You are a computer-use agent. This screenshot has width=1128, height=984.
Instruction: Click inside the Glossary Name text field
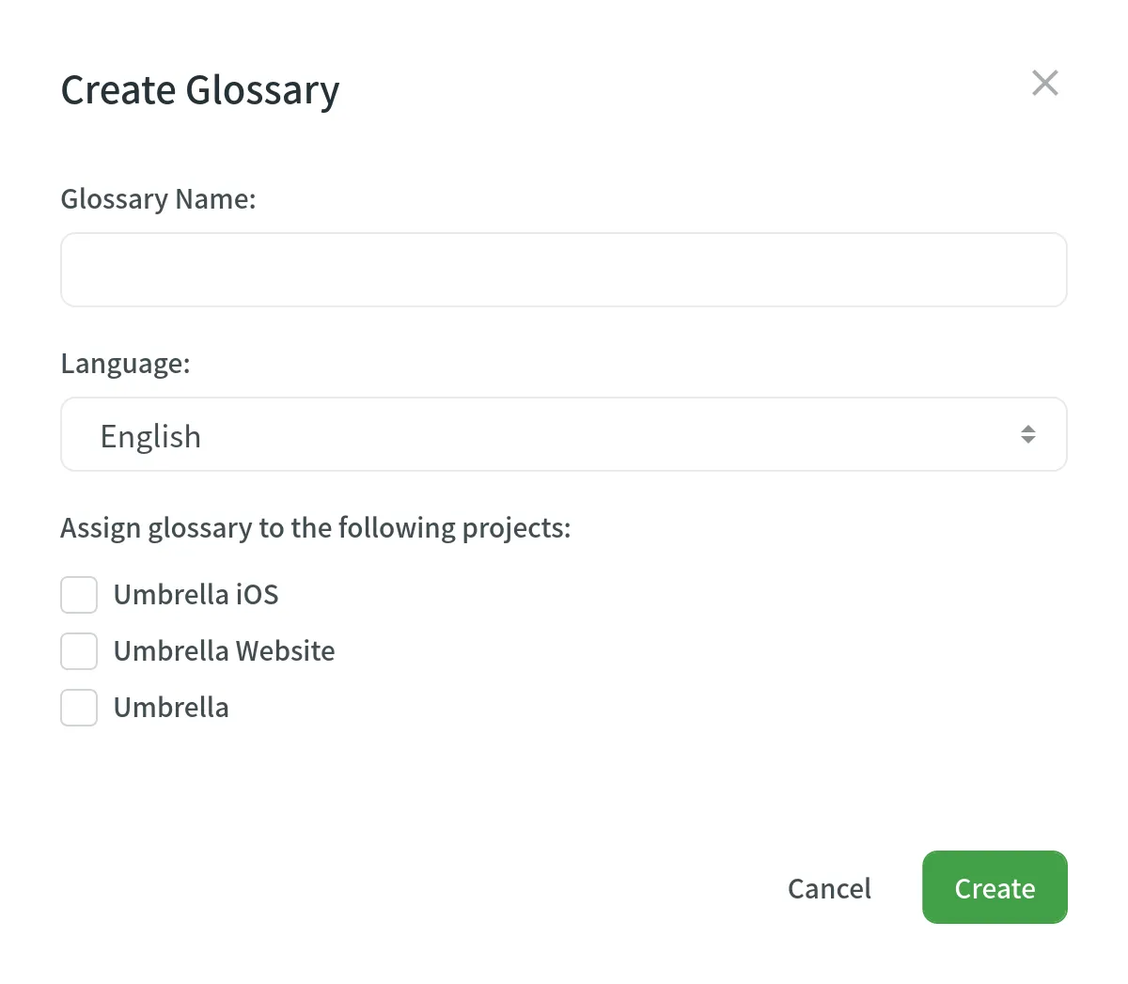(564, 269)
